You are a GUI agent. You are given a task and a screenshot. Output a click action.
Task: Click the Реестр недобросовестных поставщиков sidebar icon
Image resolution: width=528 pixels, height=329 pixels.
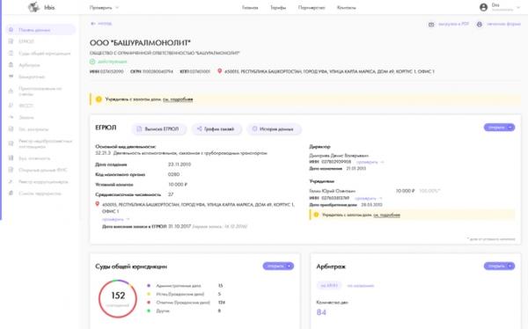tap(11, 143)
